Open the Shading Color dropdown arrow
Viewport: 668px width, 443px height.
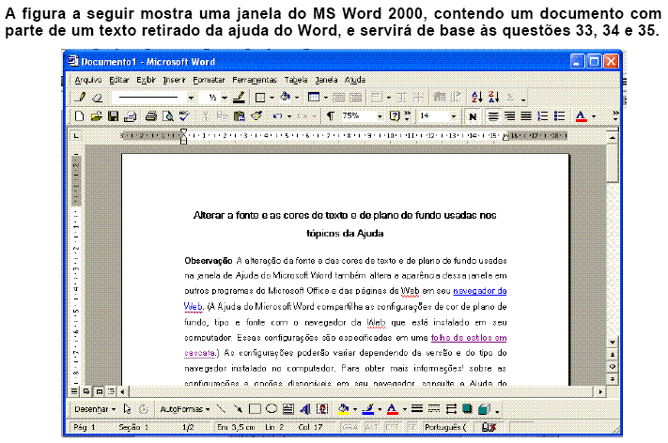[297, 98]
